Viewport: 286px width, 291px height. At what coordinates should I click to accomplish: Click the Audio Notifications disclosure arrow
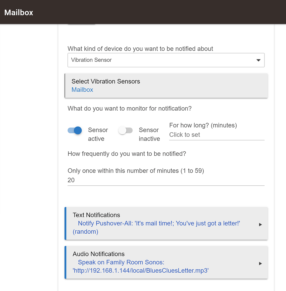[x=260, y=263]
